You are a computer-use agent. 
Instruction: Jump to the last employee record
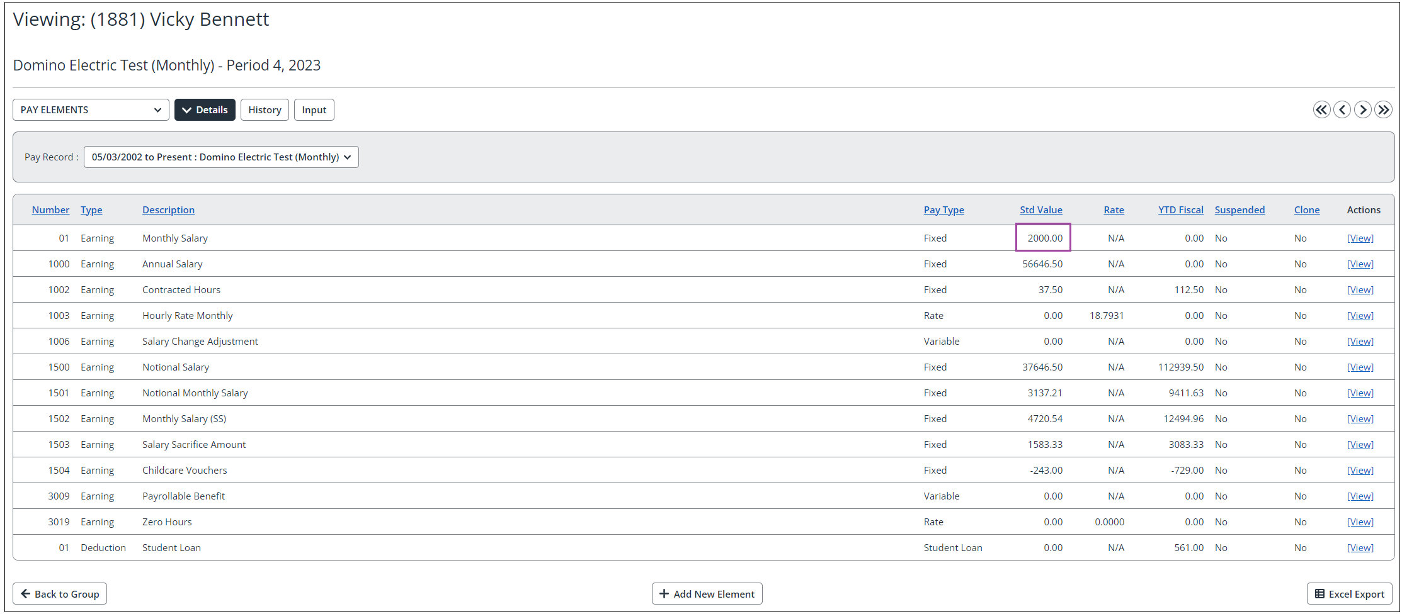(1383, 110)
